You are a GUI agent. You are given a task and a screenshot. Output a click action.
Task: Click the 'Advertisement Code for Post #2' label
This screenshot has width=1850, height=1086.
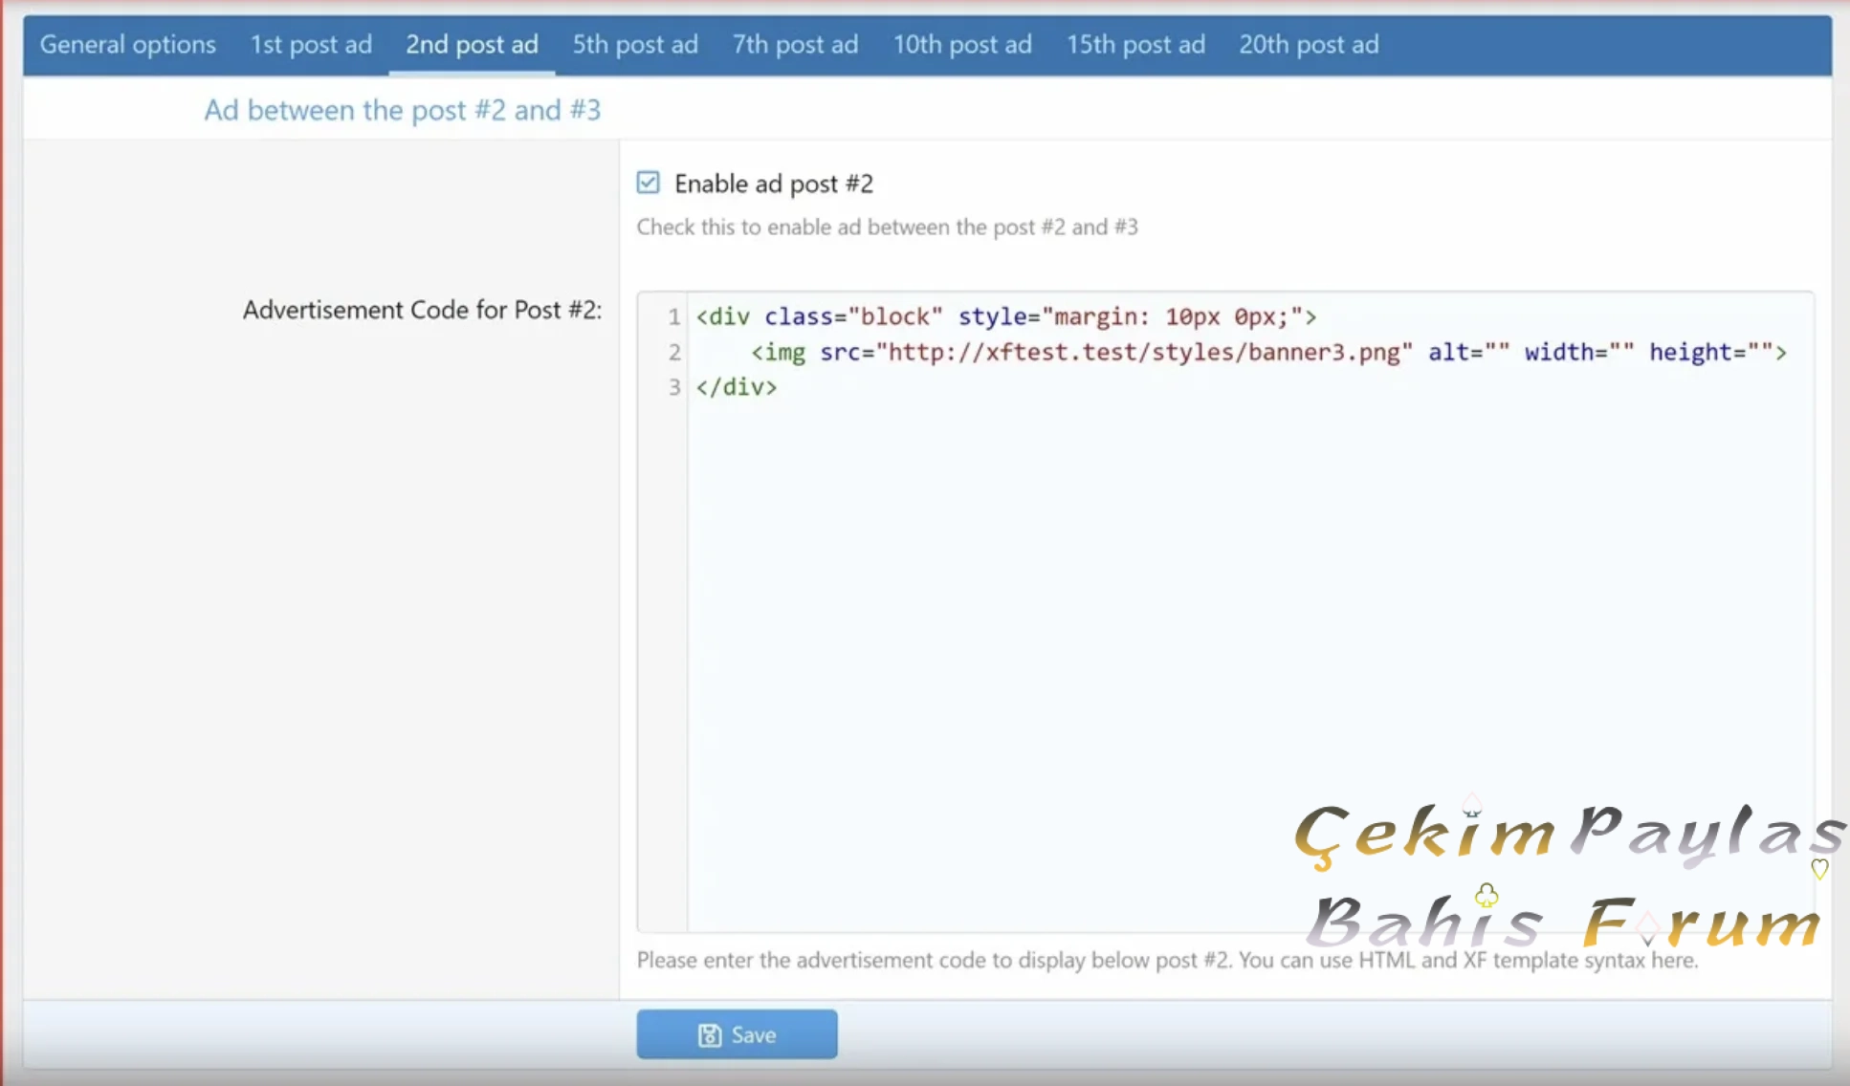[x=422, y=309]
